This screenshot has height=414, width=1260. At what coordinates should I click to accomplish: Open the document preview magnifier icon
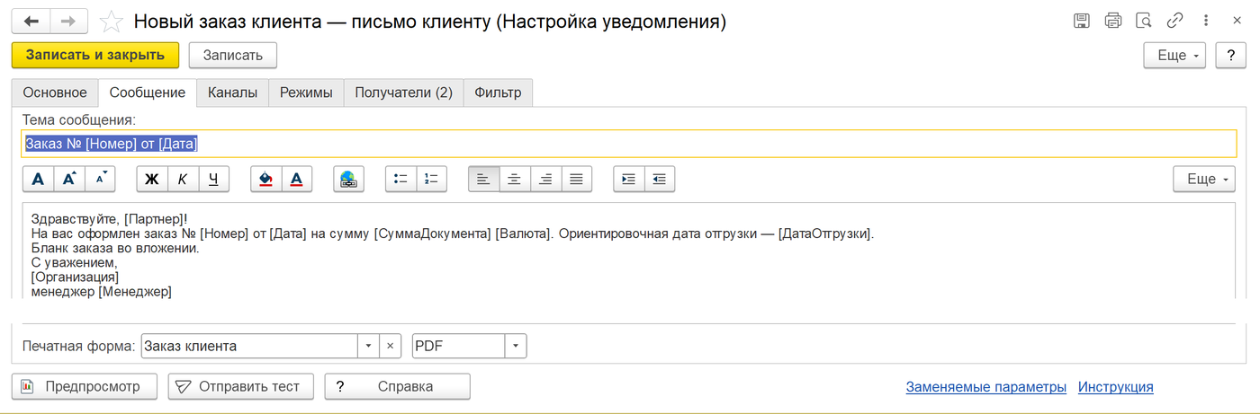click(1144, 21)
